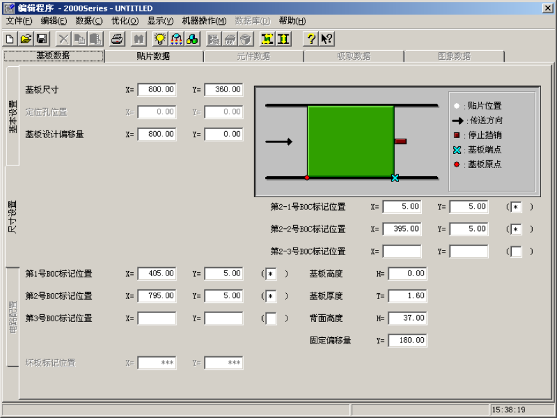Save program with floppy disk icon
The height and width of the screenshot is (418, 557).
click(41, 39)
